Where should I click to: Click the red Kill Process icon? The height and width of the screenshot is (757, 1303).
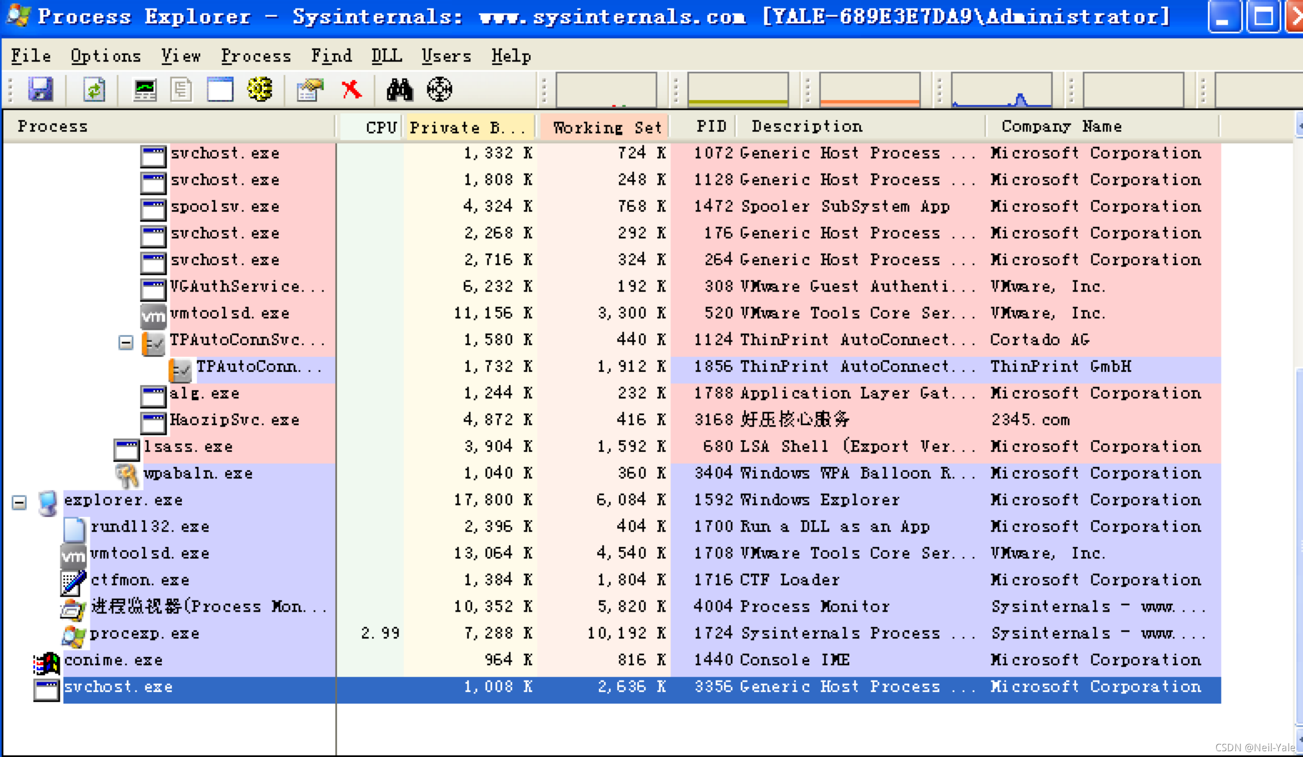[351, 89]
